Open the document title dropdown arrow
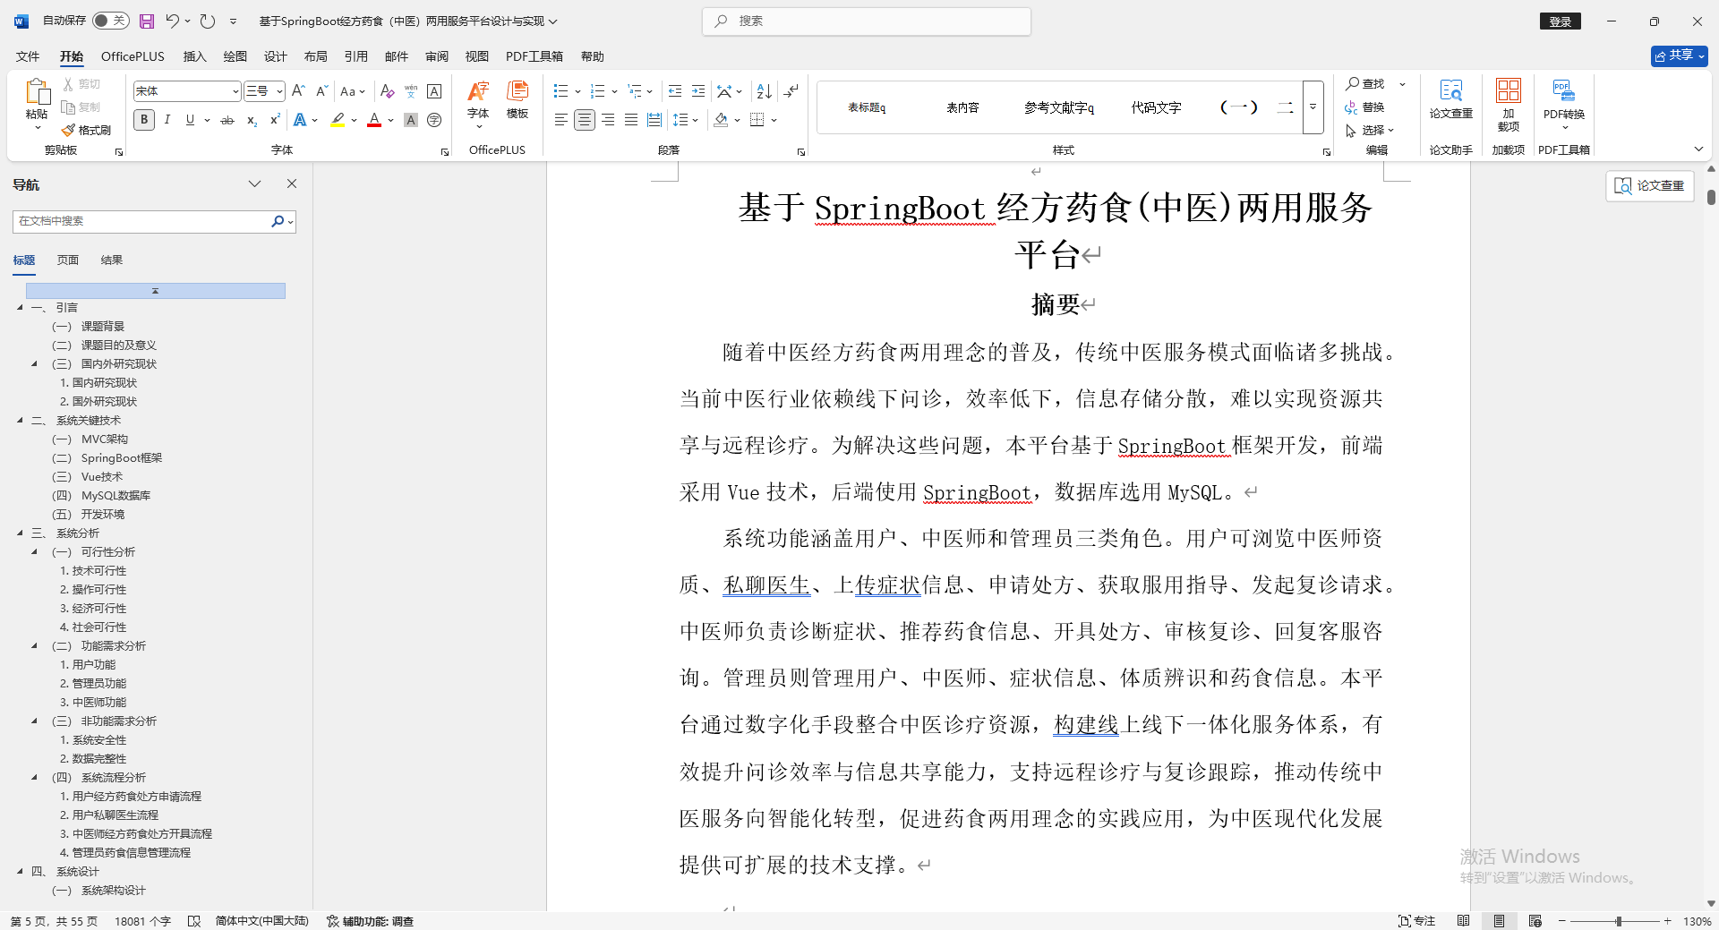Screen dimensions: 1719x930 553,21
